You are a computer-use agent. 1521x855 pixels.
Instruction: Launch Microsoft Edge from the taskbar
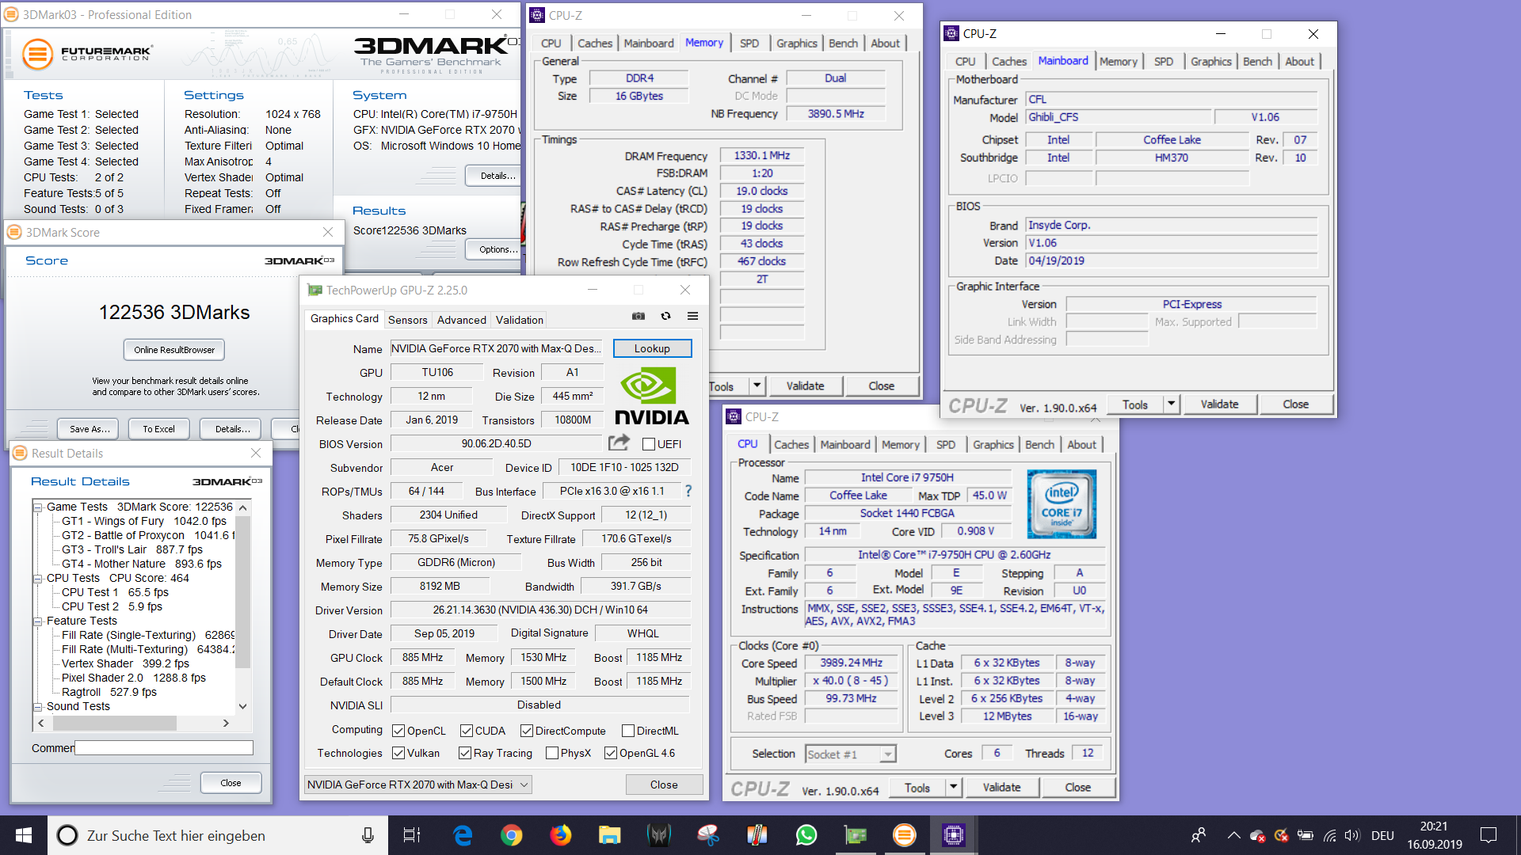coord(463,835)
